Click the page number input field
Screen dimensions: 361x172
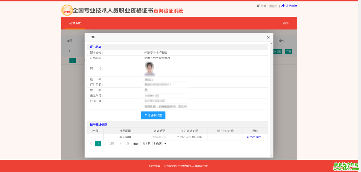point(120,144)
